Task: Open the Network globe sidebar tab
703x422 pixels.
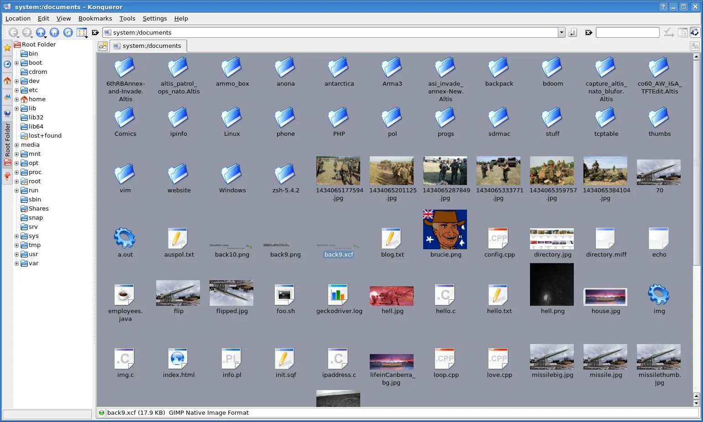Action: point(7,113)
